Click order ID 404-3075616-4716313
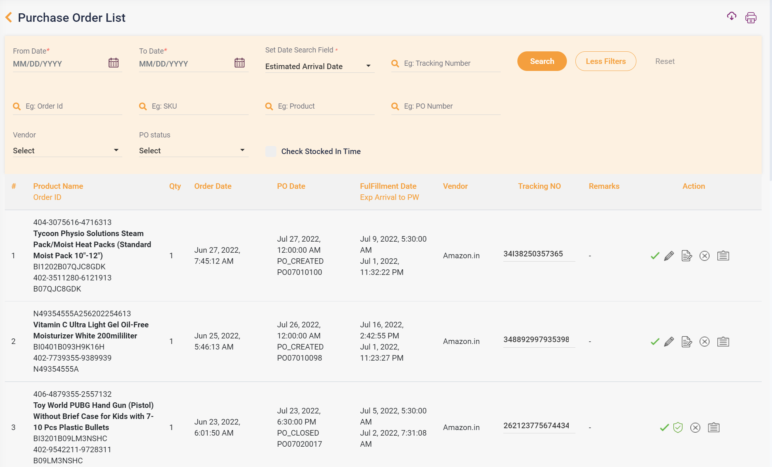The width and height of the screenshot is (772, 467). tap(72, 222)
